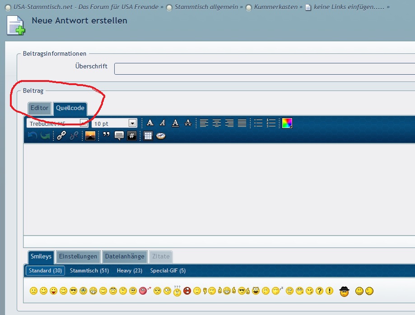415x315 pixels.
Task: Toggle bold text formatting
Action: tap(150, 123)
